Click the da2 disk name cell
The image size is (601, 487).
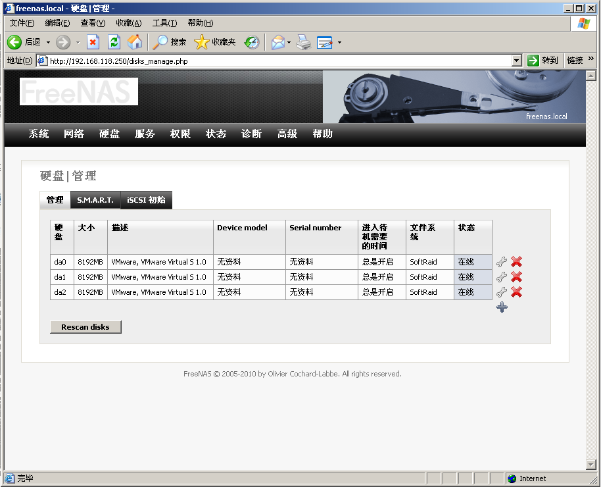62,292
